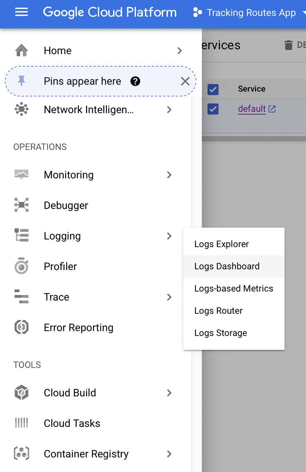Open Error Reporting in the navigation menu
This screenshot has height=472, width=306.
[79, 328]
